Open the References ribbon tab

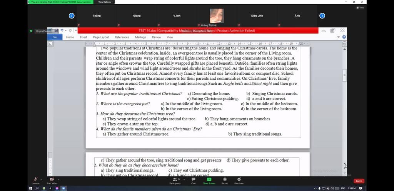122,37
